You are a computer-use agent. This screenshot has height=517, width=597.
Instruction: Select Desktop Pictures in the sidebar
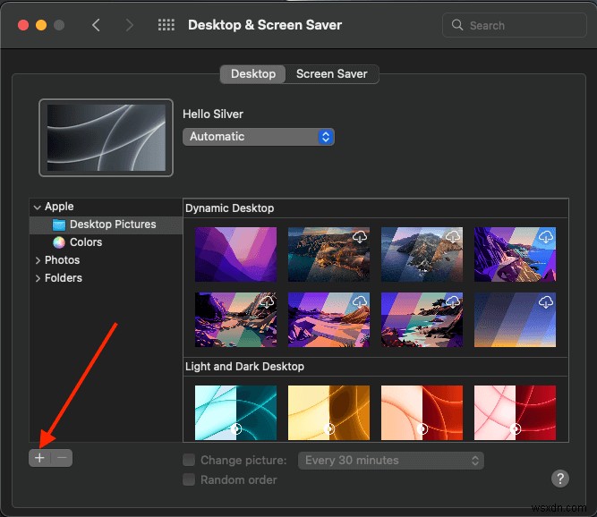click(x=107, y=225)
